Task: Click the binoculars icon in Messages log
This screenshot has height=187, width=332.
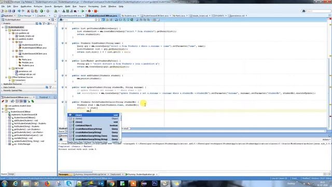Action: coord(61,140)
